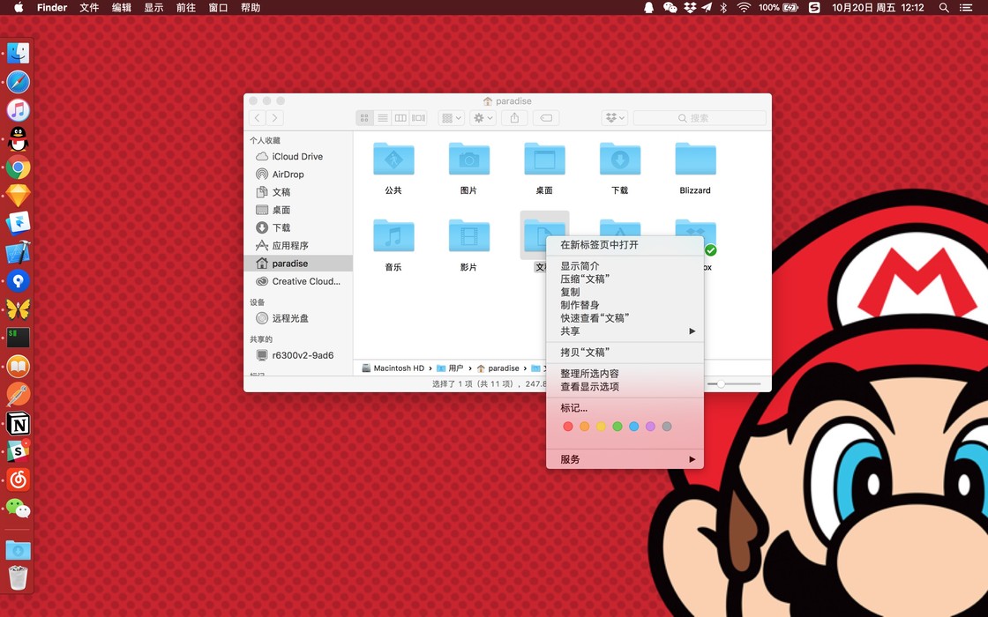Switch to column view mode
The width and height of the screenshot is (988, 617).
[x=400, y=118]
